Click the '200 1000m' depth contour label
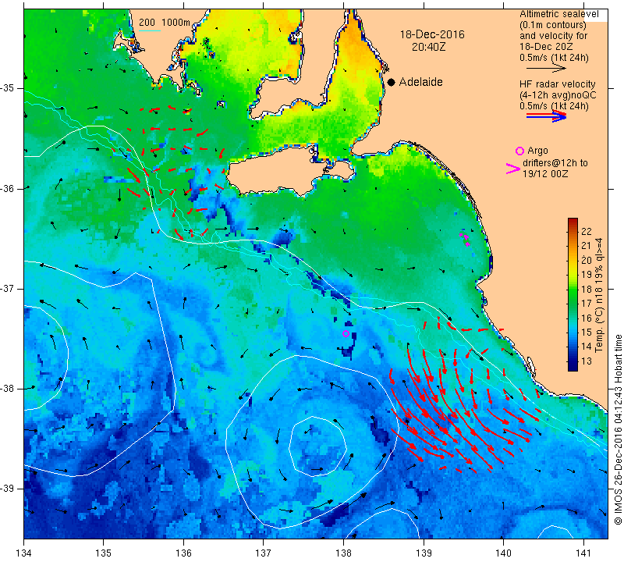This screenshot has height=562, width=624. click(165, 23)
